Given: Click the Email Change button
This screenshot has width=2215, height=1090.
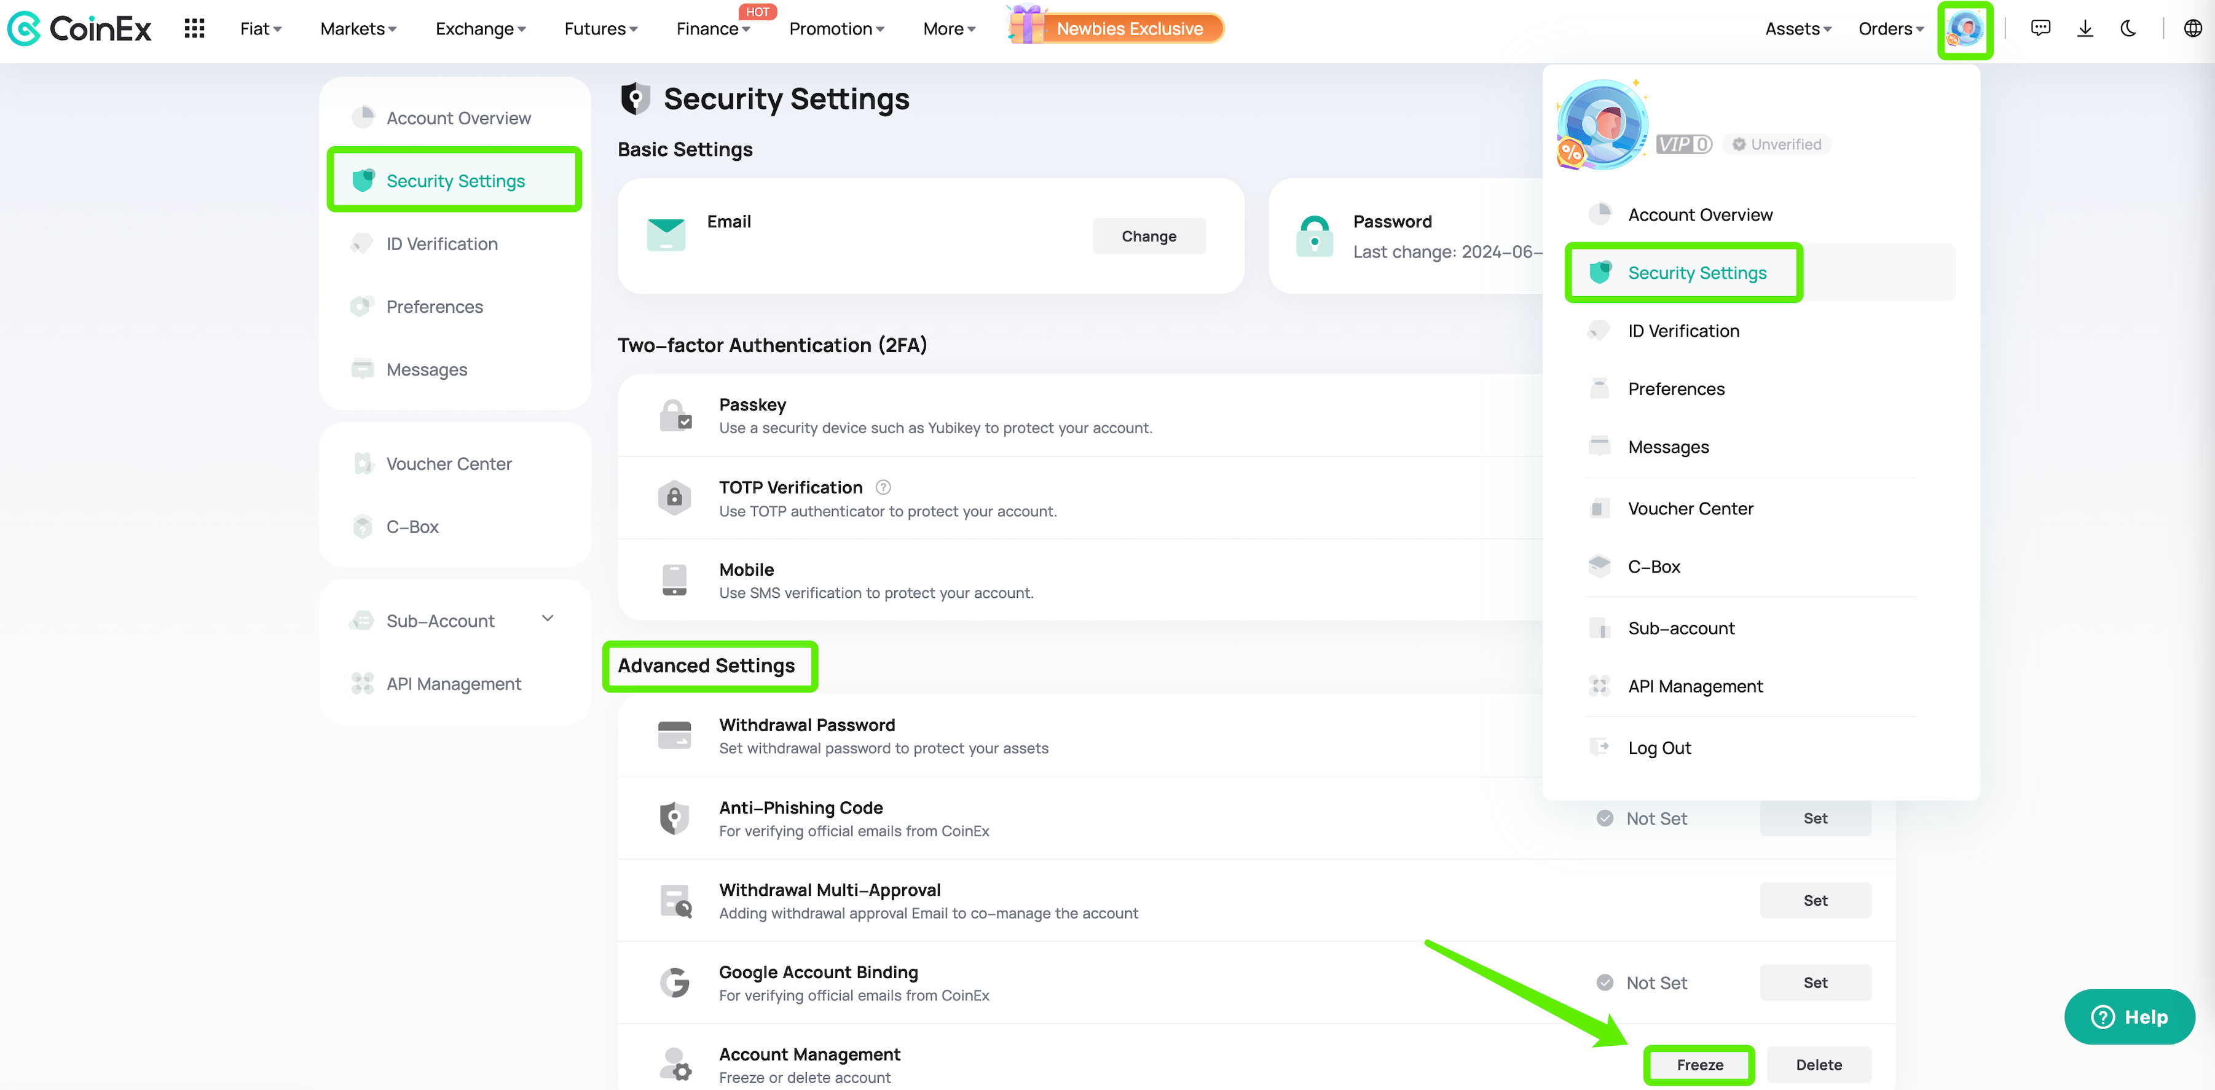Looking at the screenshot, I should click(1149, 235).
